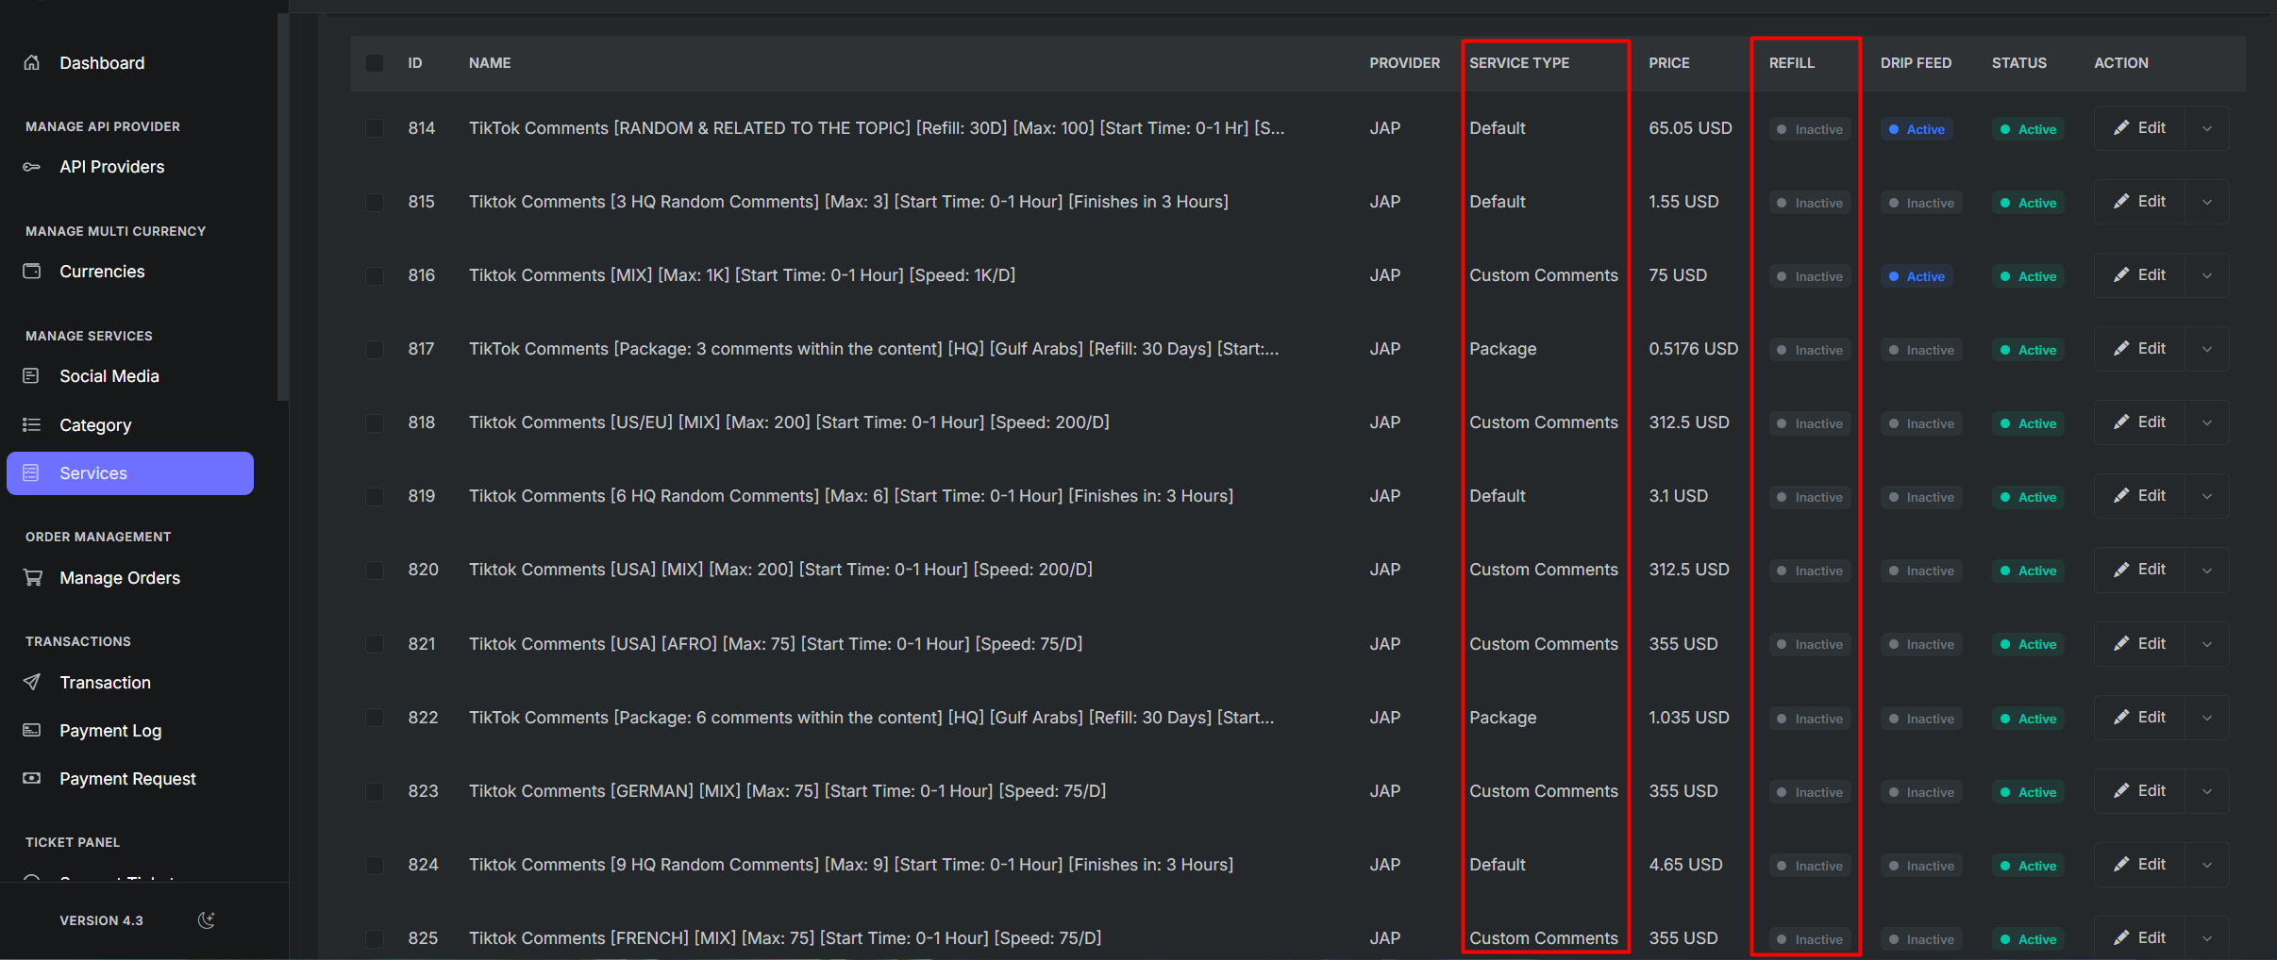2277x960 pixels.
Task: Click the pencil icon for service 824
Action: click(x=2121, y=865)
